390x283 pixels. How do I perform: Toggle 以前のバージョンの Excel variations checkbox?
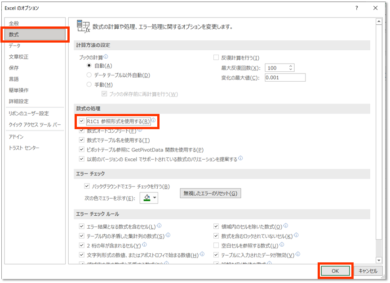[x=82, y=159]
